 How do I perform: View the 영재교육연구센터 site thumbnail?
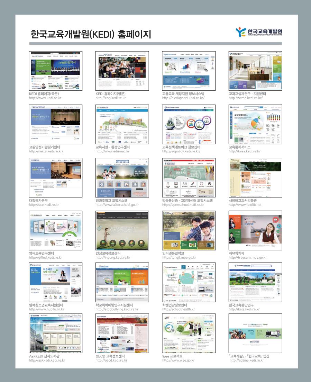55,230
